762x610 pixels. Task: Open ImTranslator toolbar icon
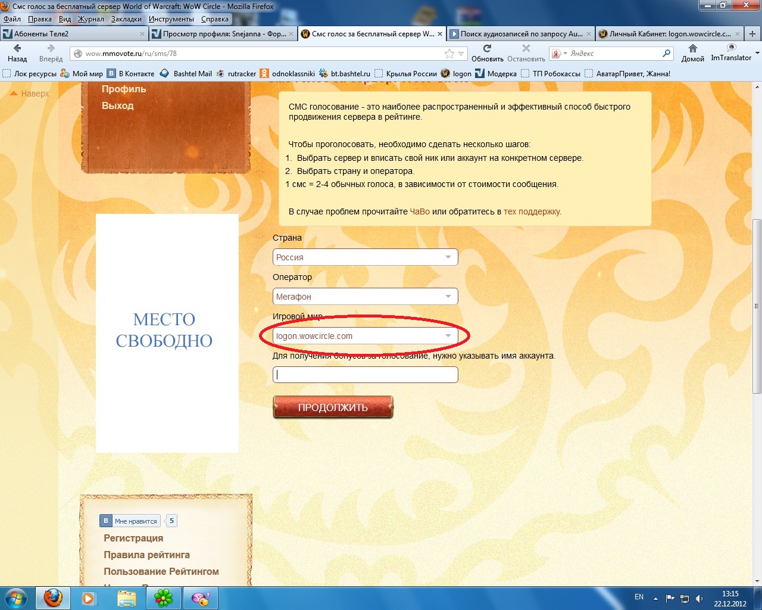pos(731,48)
